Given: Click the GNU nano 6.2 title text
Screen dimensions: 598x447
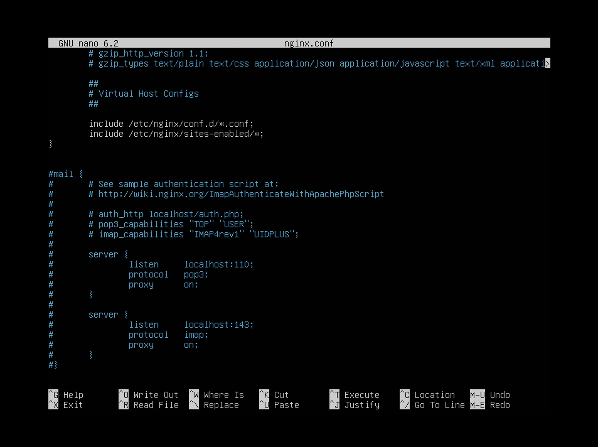Looking at the screenshot, I should coord(88,43).
